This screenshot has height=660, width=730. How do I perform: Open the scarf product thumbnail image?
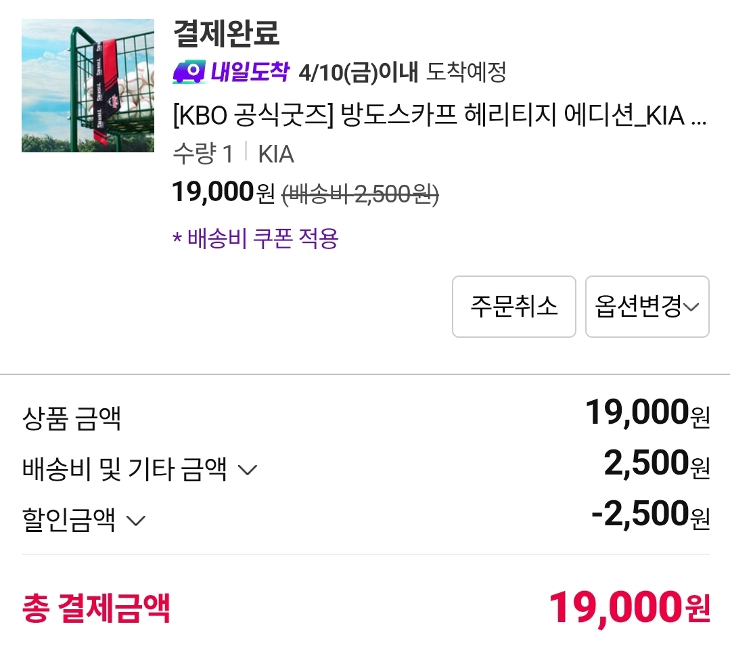[x=88, y=85]
